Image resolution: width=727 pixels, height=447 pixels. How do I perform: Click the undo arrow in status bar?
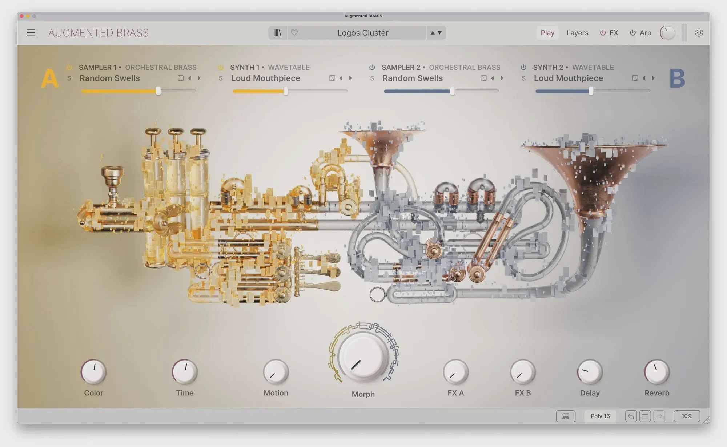click(631, 416)
